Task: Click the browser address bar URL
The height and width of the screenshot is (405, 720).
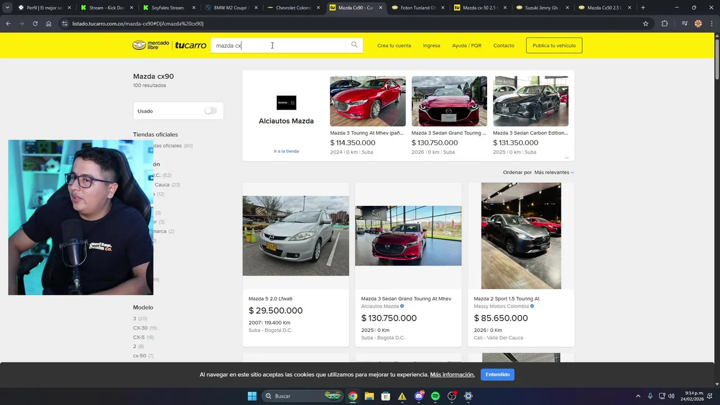Action: (138, 24)
